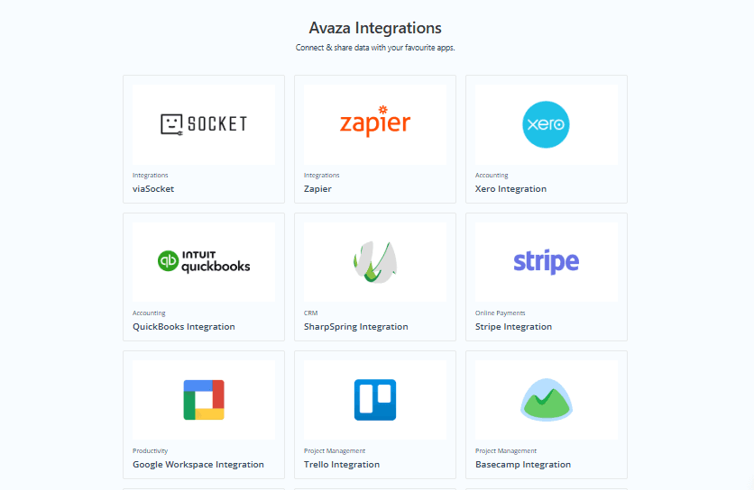
Task: Click the Integrations label above viaSocket
Action: click(151, 176)
